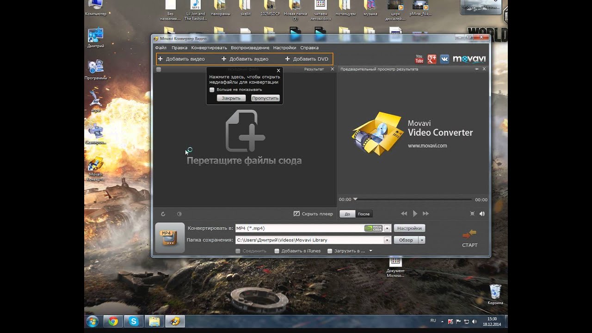592x333 pixels.
Task: Click Добавить DVD
Action: (307, 59)
